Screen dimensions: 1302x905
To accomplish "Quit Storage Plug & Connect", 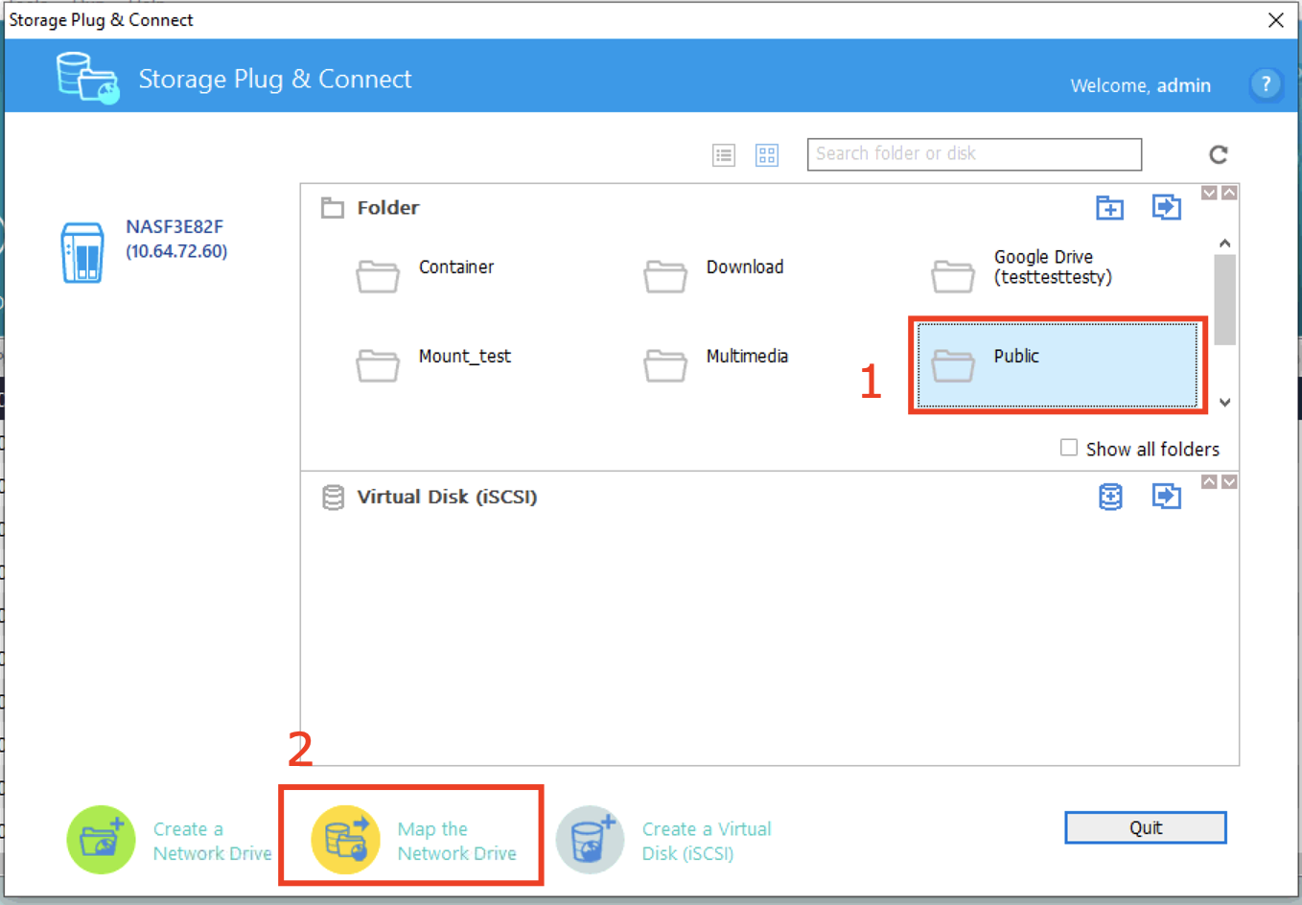I will 1145,826.
